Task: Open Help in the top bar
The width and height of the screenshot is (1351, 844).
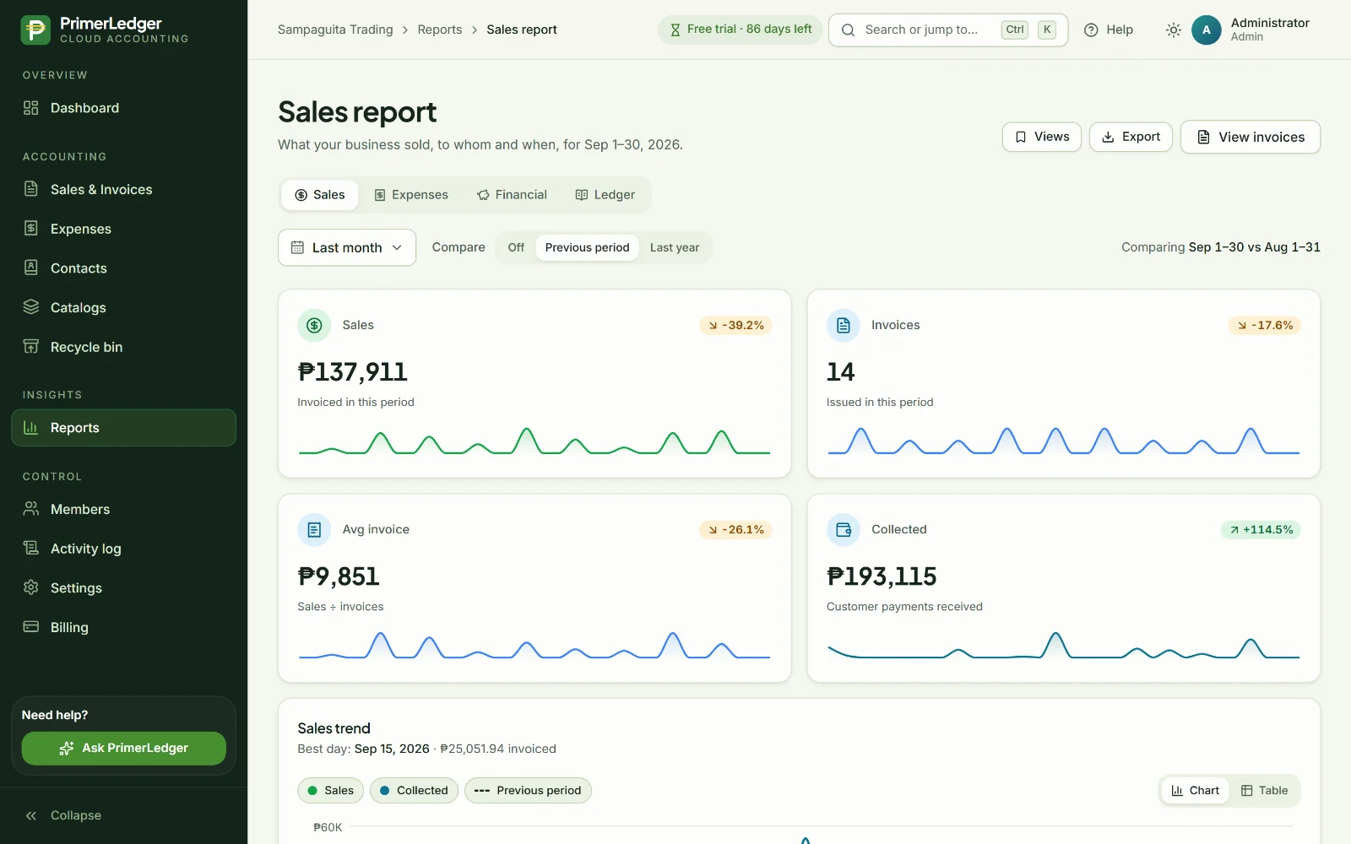Action: 1109,30
